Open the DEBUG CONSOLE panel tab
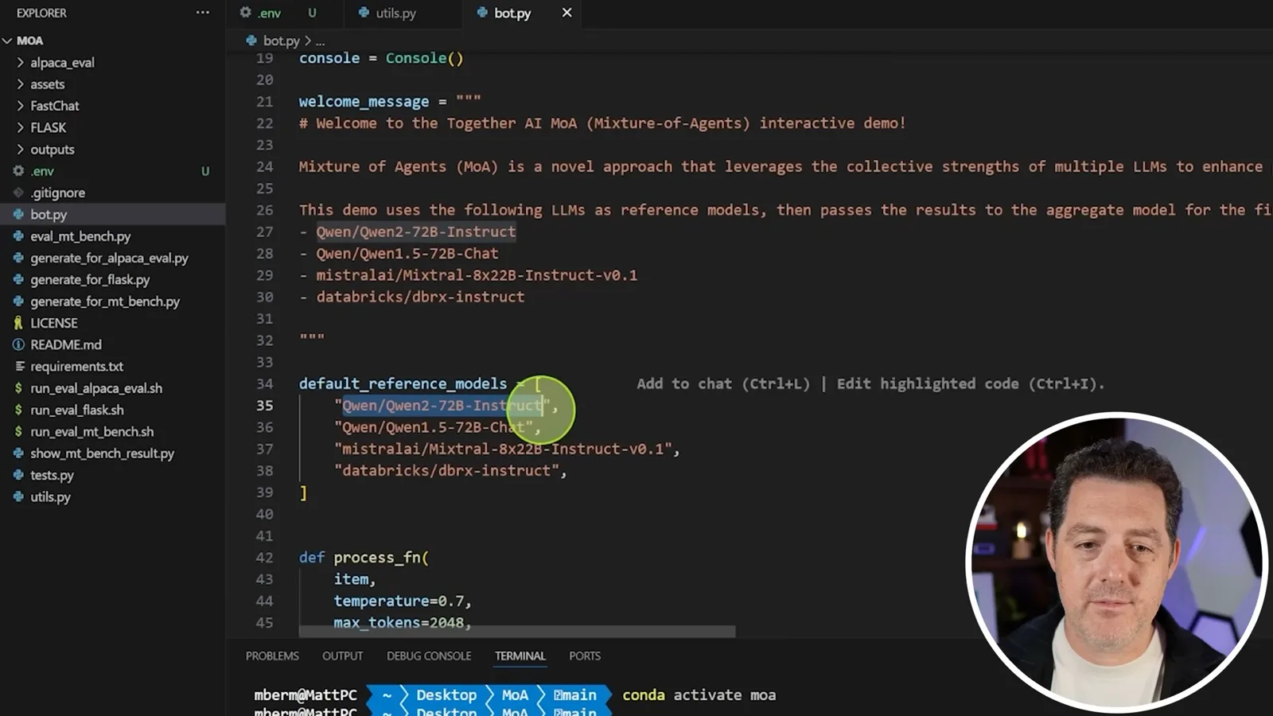This screenshot has height=716, width=1273. (429, 656)
